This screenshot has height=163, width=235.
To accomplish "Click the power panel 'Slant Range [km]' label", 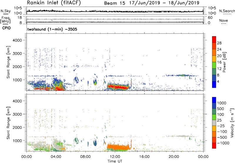I will point(8,62).
